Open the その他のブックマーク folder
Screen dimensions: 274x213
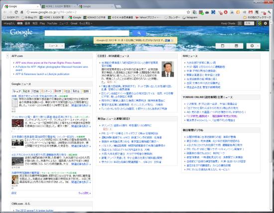click(257, 17)
